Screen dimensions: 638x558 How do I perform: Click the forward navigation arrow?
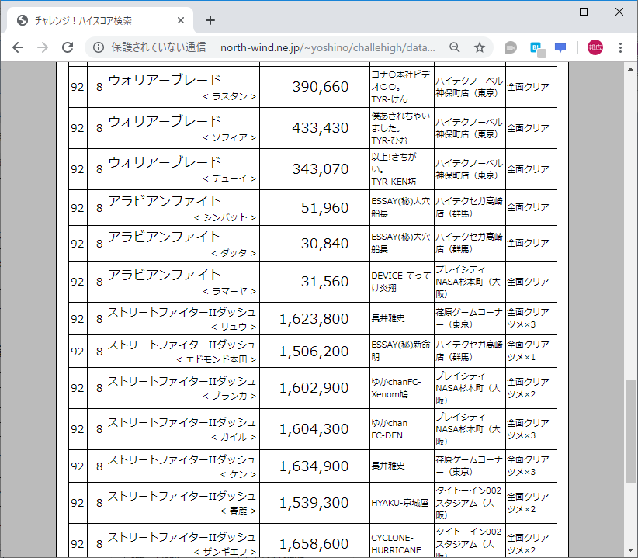click(x=43, y=47)
